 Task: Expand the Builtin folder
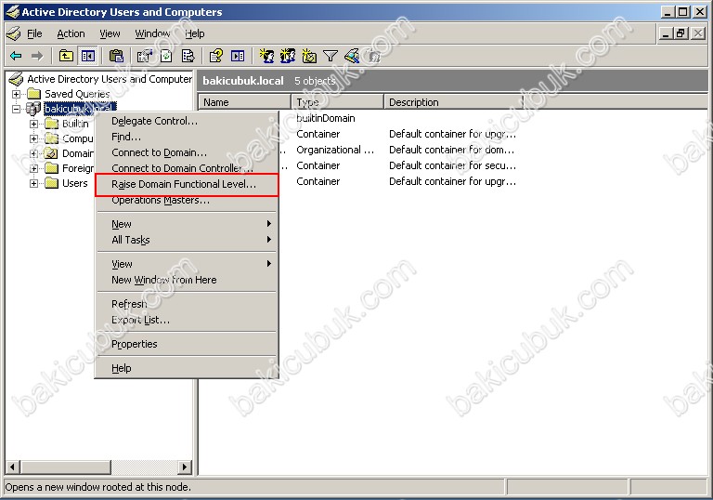click(33, 124)
